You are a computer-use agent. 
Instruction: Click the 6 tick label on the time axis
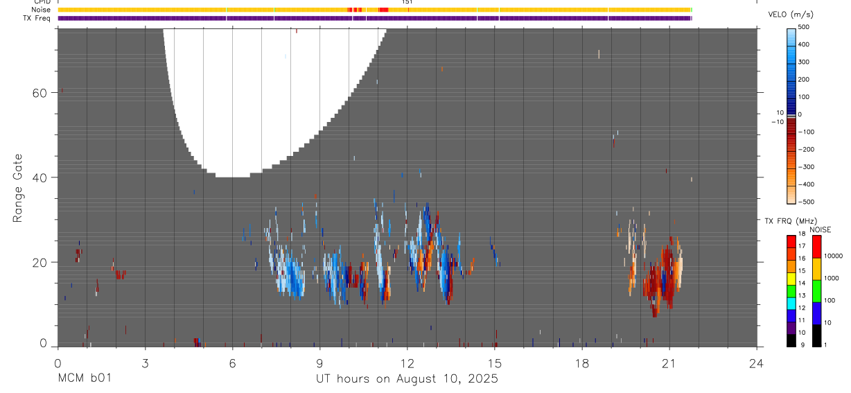[x=232, y=363]
